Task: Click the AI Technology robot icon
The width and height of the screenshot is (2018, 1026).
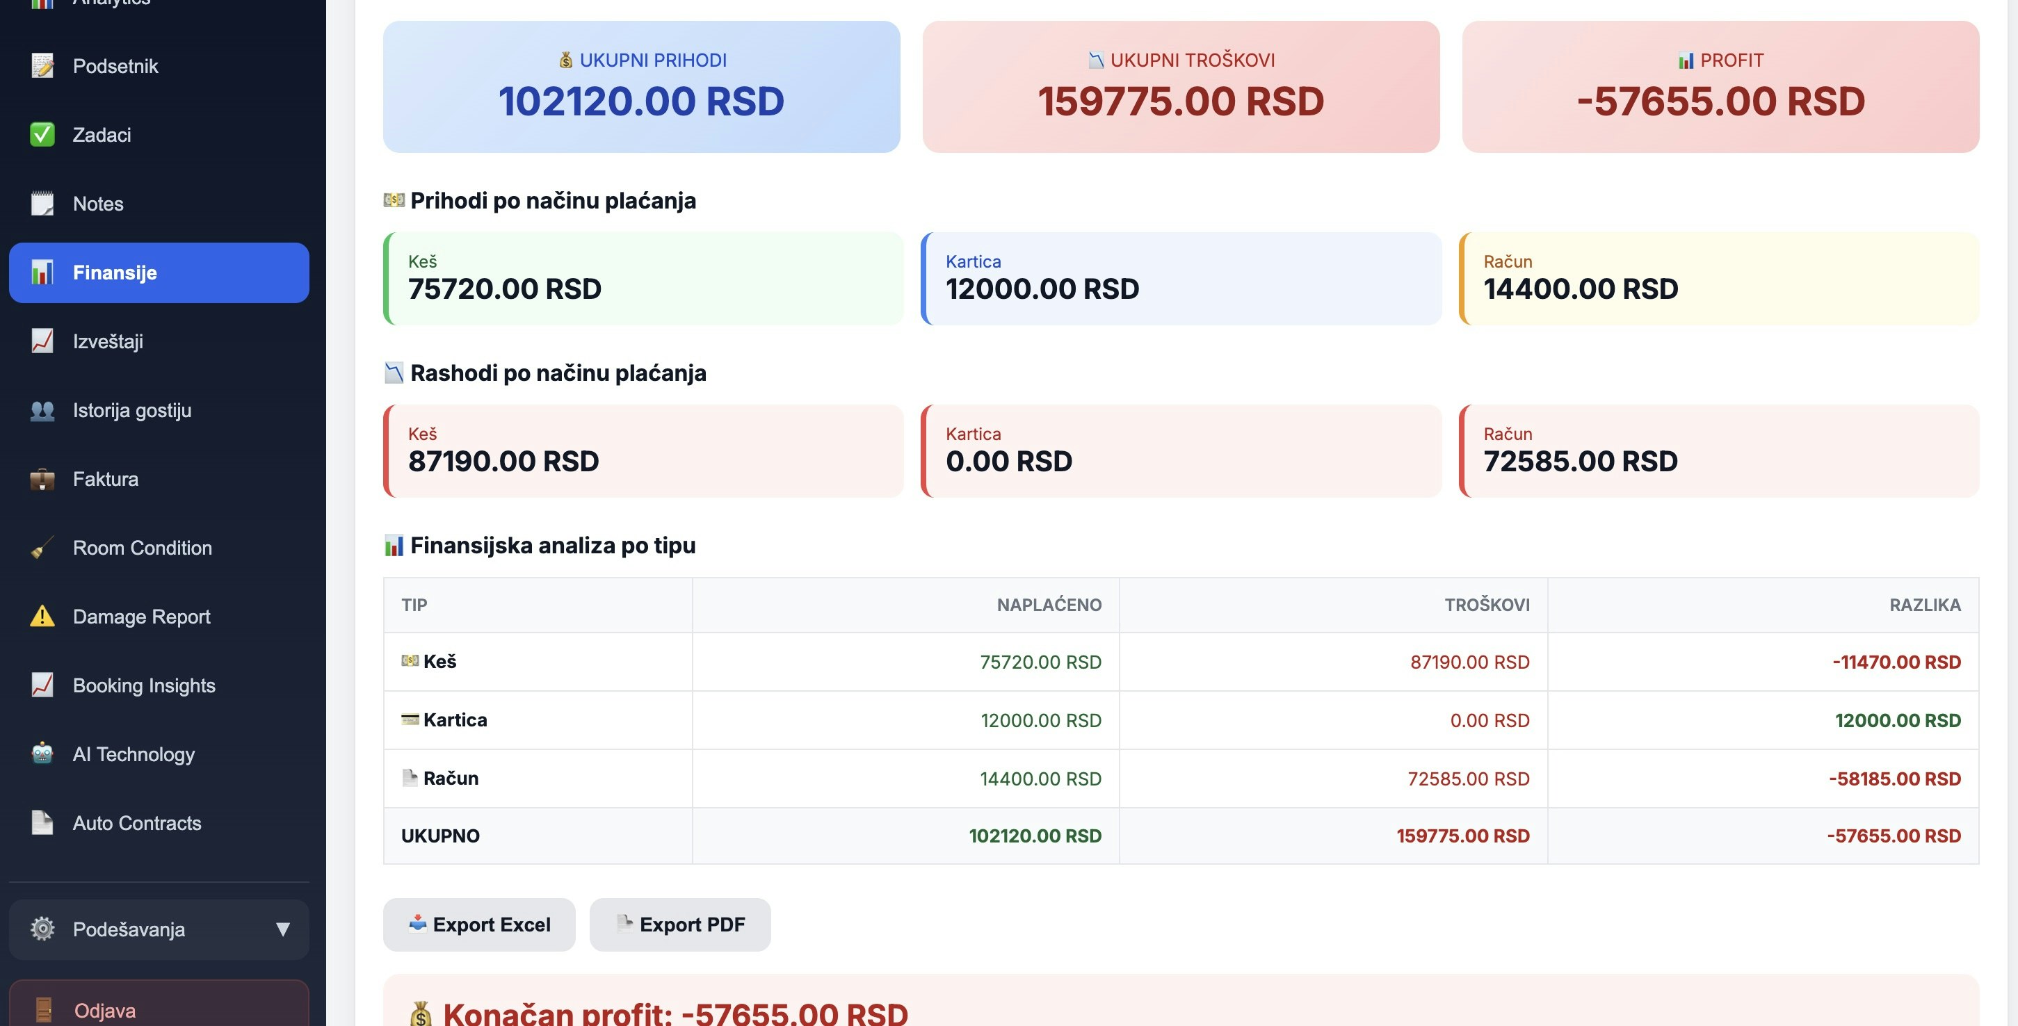Action: click(x=42, y=754)
